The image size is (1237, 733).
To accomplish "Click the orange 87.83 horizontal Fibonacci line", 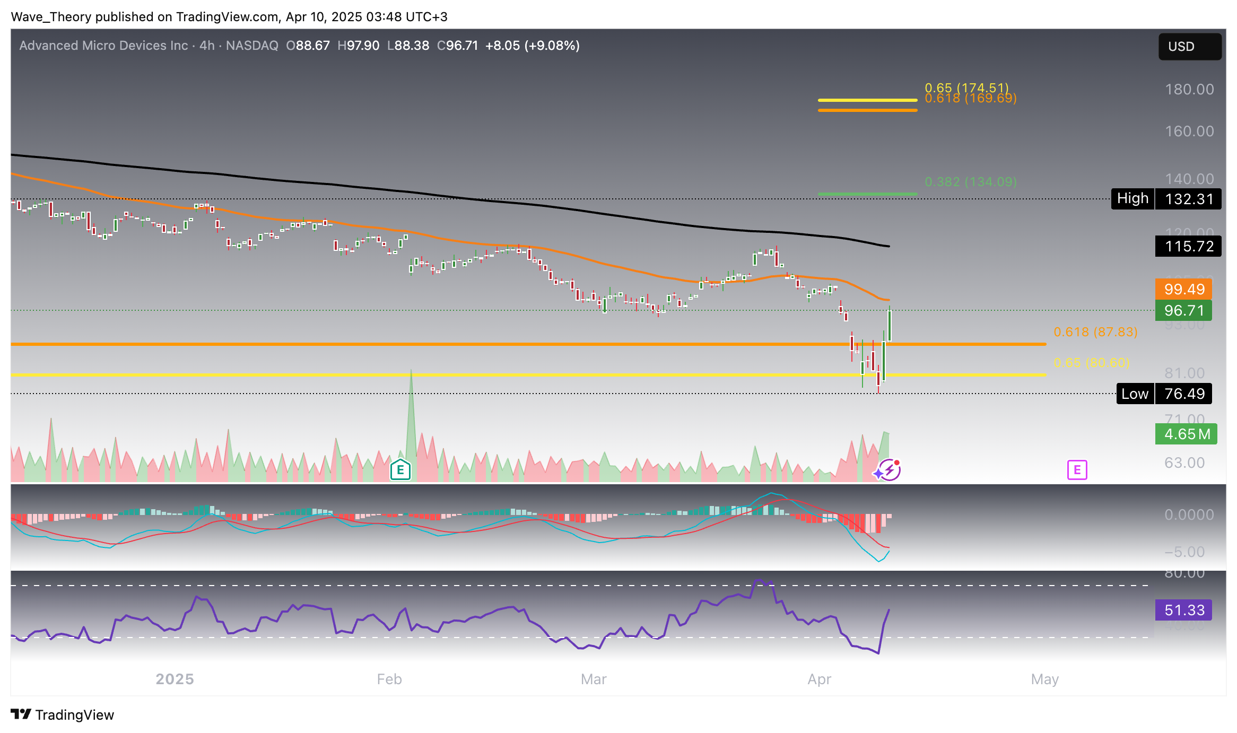I will 528,344.
